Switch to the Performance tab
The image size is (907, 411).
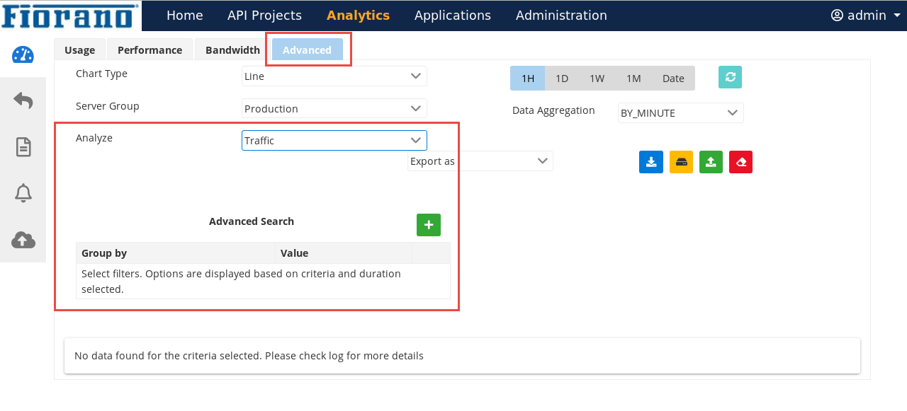(150, 50)
